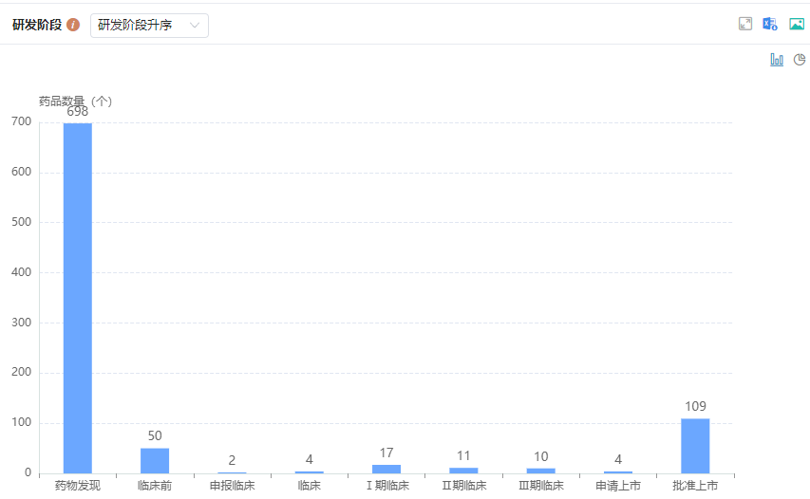
Task: Click the 申请上市 x-axis label
Action: (x=618, y=486)
